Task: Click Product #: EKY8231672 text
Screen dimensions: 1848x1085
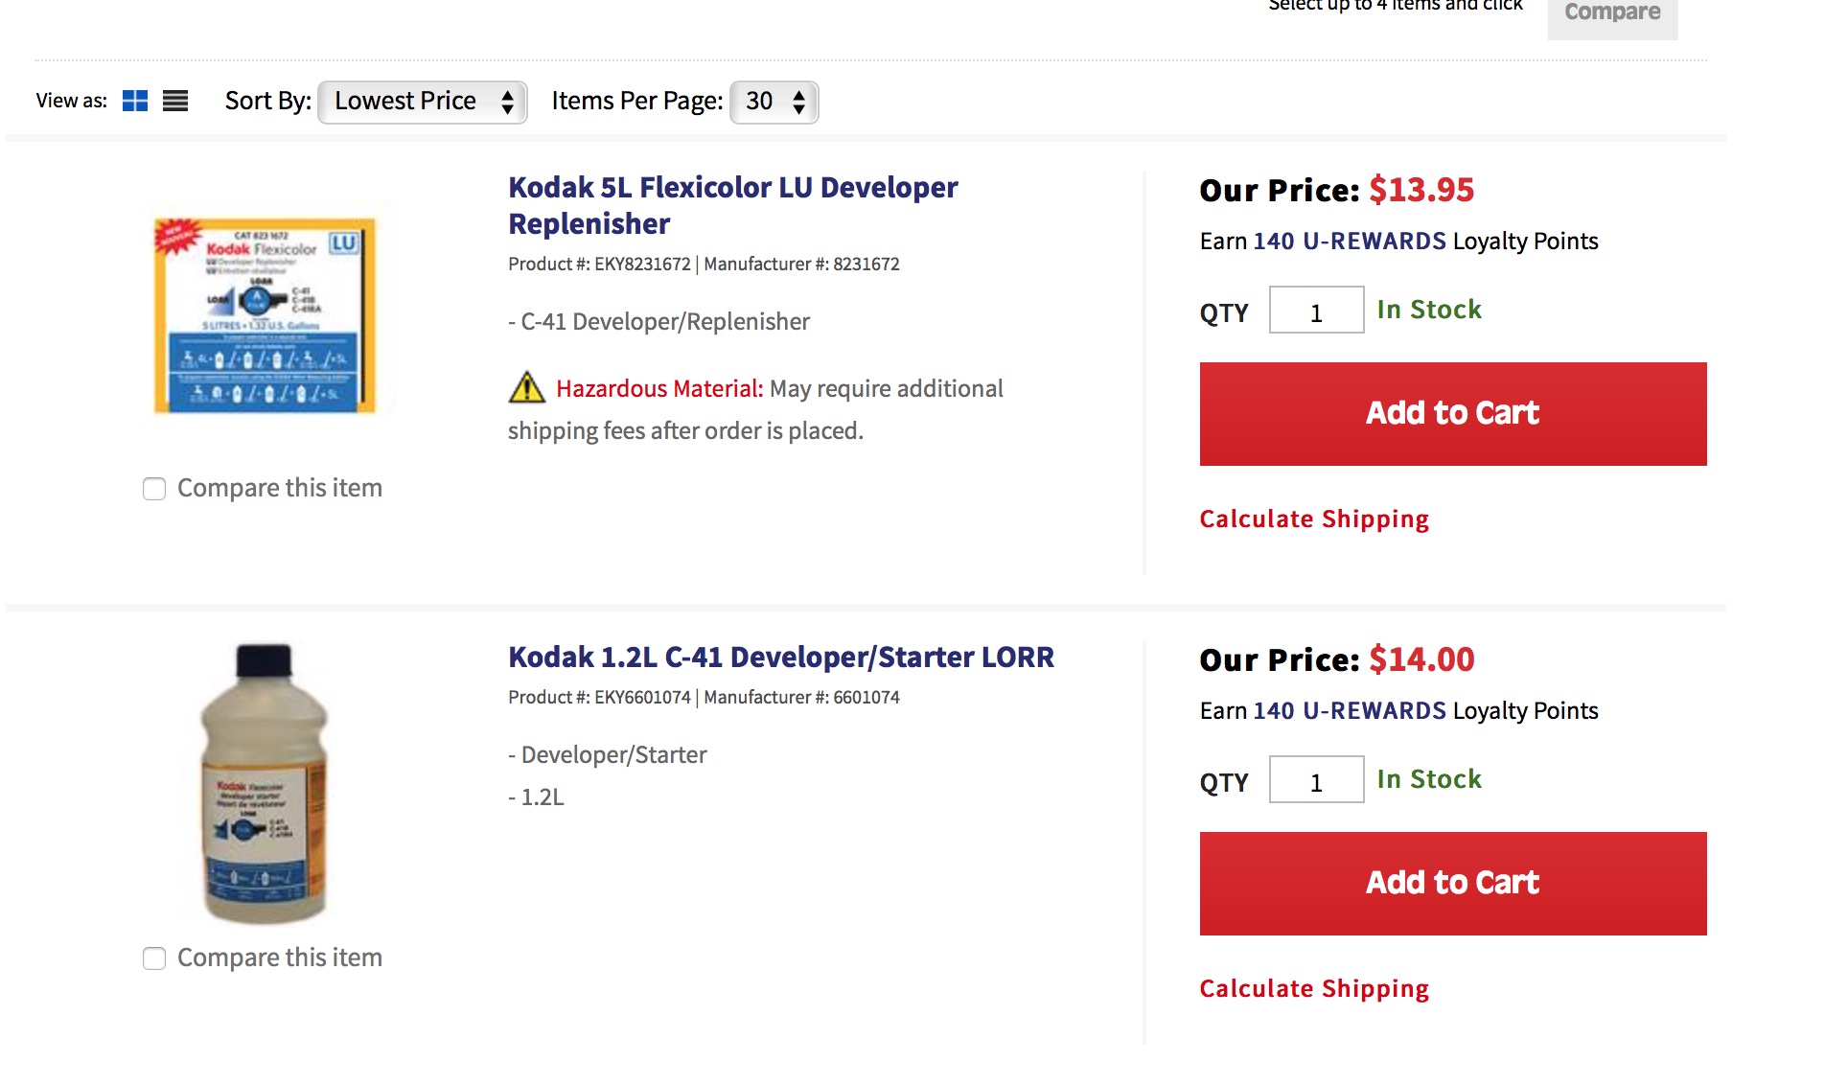Action: 599,265
